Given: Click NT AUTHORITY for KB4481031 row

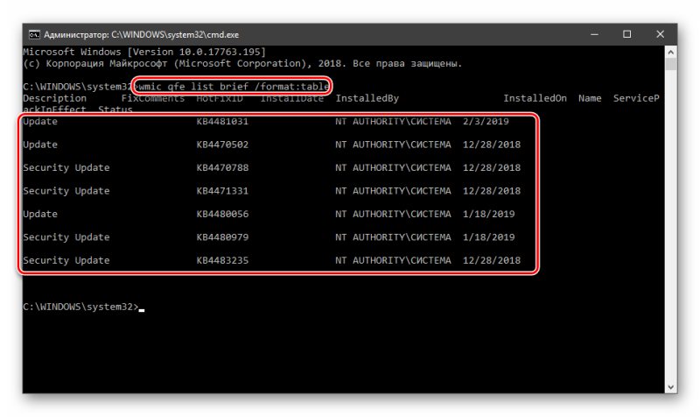Looking at the screenshot, I should pyautogui.click(x=393, y=122).
